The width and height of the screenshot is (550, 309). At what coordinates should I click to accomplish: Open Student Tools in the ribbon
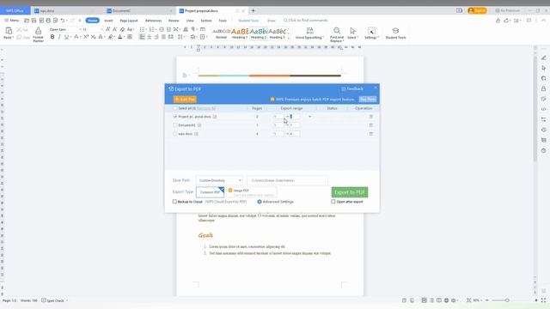(x=395, y=33)
